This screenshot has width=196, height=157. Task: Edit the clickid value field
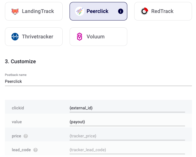coord(127,108)
